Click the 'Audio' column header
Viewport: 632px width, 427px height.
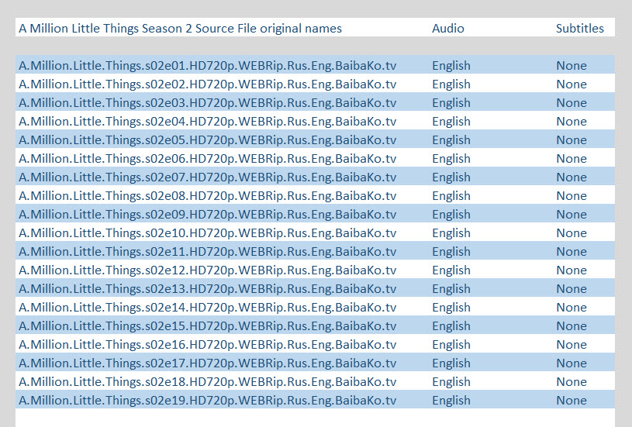point(447,28)
